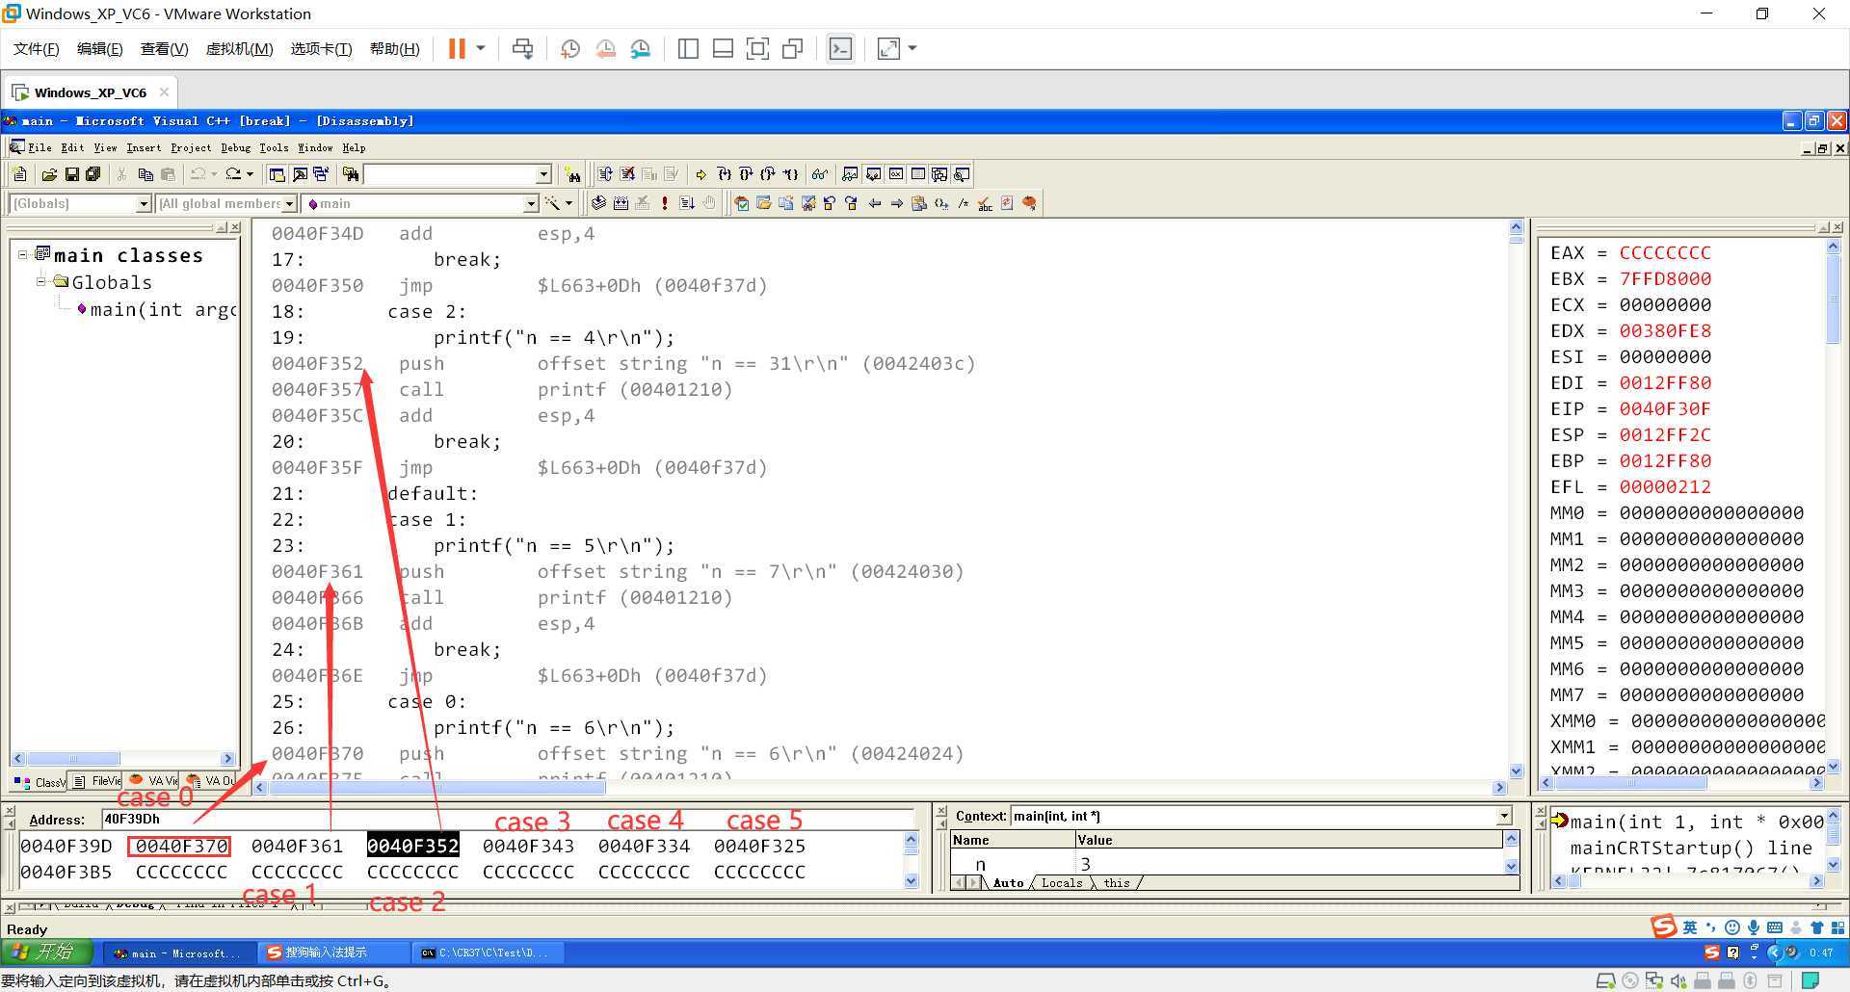Open the 虚拟机(M) VMware menu
Image resolution: width=1850 pixels, height=992 pixels.
(239, 49)
